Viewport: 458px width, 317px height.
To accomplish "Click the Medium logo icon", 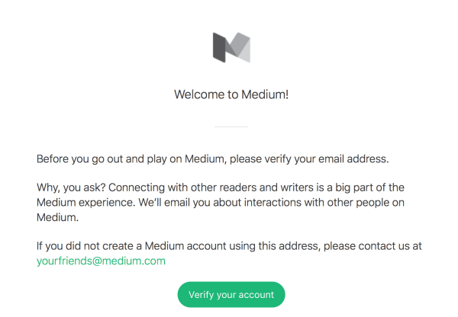I will pyautogui.click(x=231, y=47).
